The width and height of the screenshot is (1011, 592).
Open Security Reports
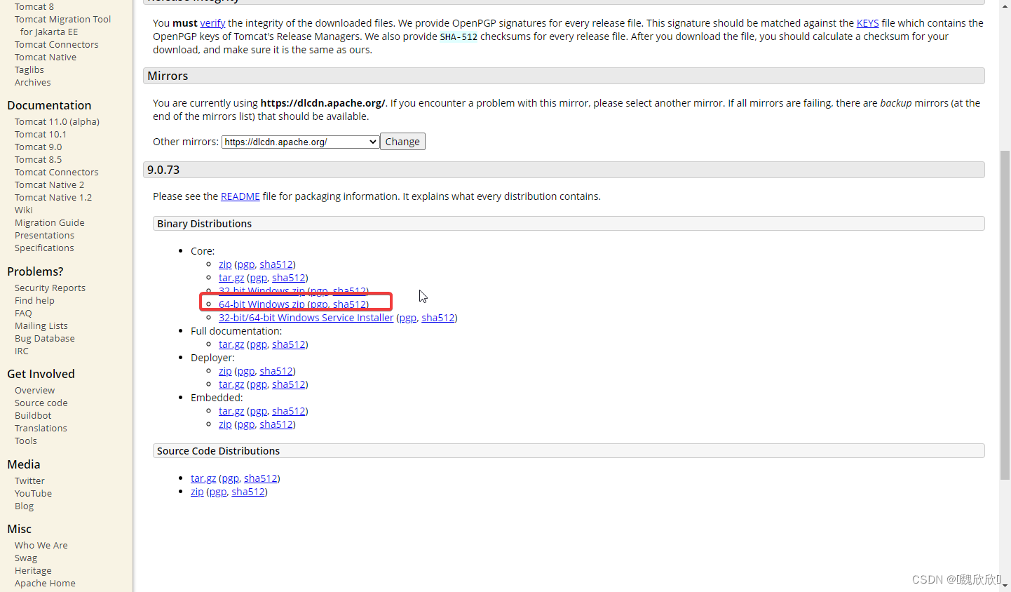(x=50, y=288)
